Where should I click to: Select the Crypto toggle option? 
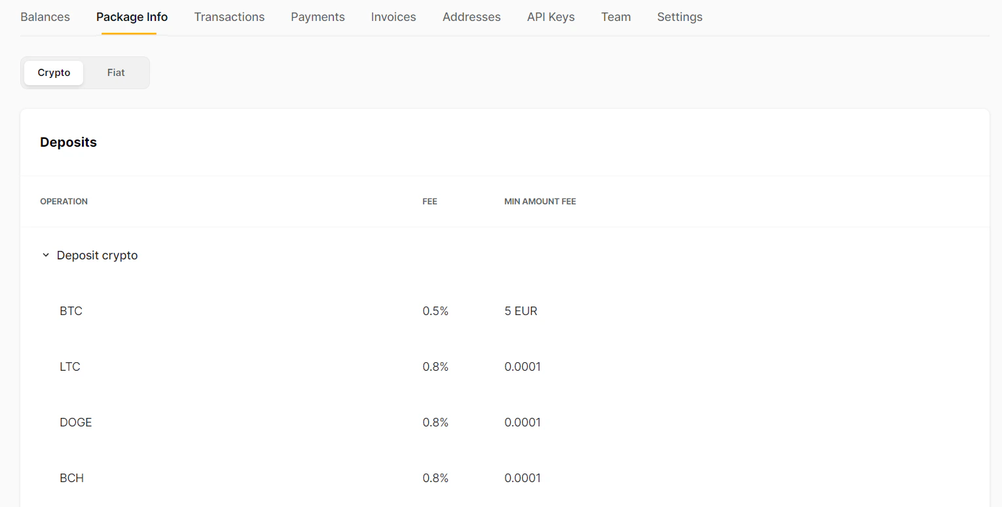[x=54, y=73]
